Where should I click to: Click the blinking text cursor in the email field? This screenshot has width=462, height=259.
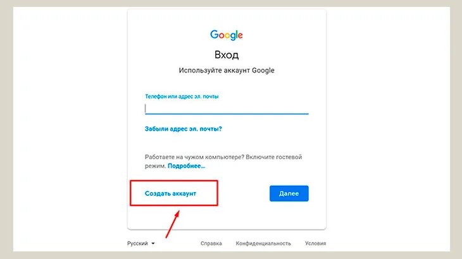click(146, 108)
